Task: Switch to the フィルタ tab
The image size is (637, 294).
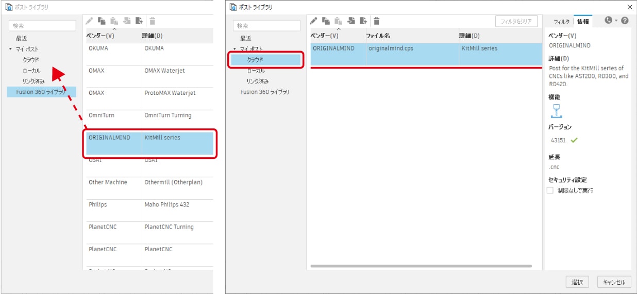Action: [561, 22]
